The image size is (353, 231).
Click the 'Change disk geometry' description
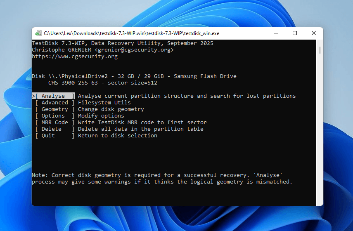coord(111,109)
